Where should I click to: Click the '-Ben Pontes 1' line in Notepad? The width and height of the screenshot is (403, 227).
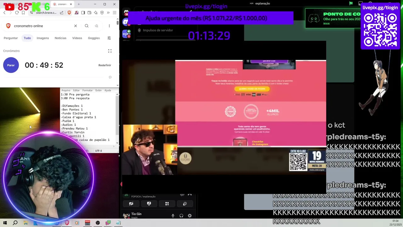72,110
